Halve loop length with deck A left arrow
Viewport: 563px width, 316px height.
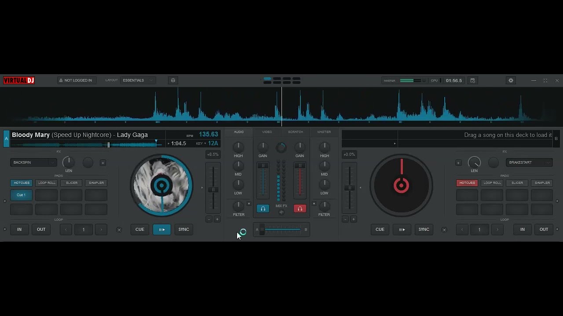(x=66, y=230)
